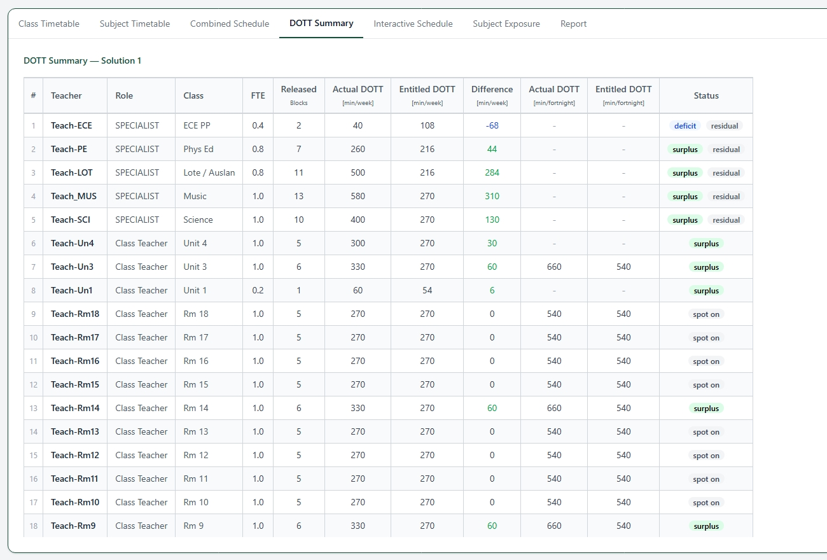
Task: Click the 108 Entitled DOTT value
Action: coord(427,125)
